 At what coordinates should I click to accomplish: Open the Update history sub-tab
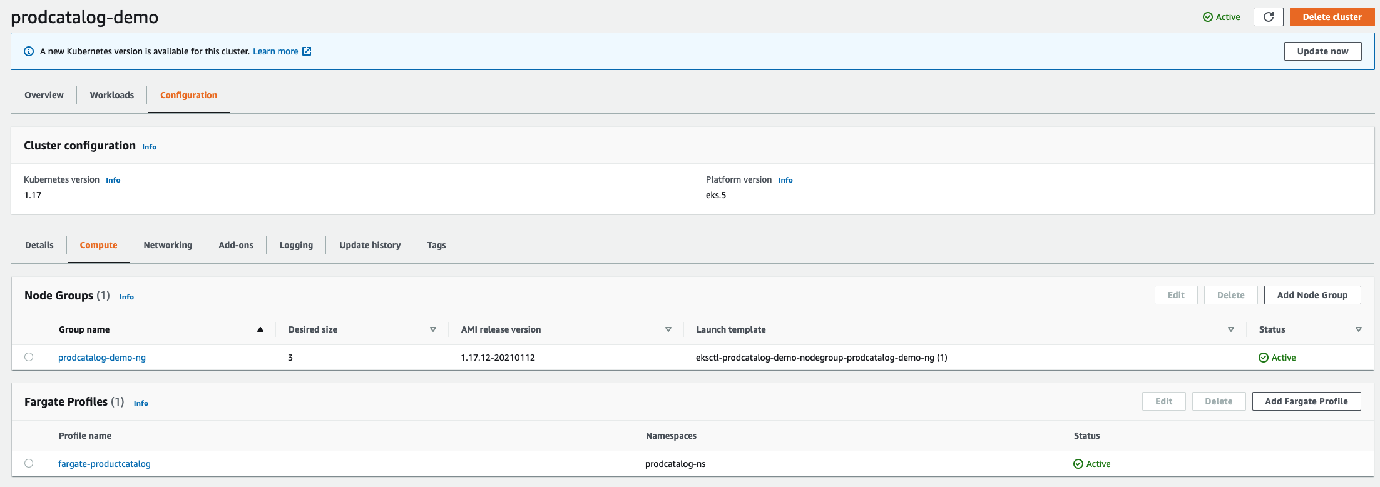click(x=370, y=245)
